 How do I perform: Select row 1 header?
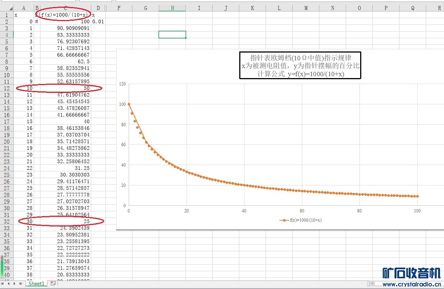pyautogui.click(x=7, y=15)
